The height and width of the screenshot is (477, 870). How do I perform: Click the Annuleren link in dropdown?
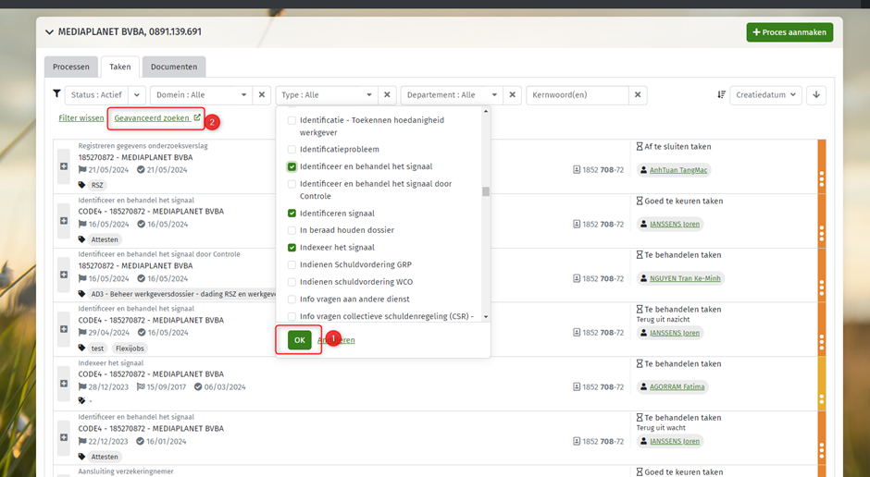point(336,340)
